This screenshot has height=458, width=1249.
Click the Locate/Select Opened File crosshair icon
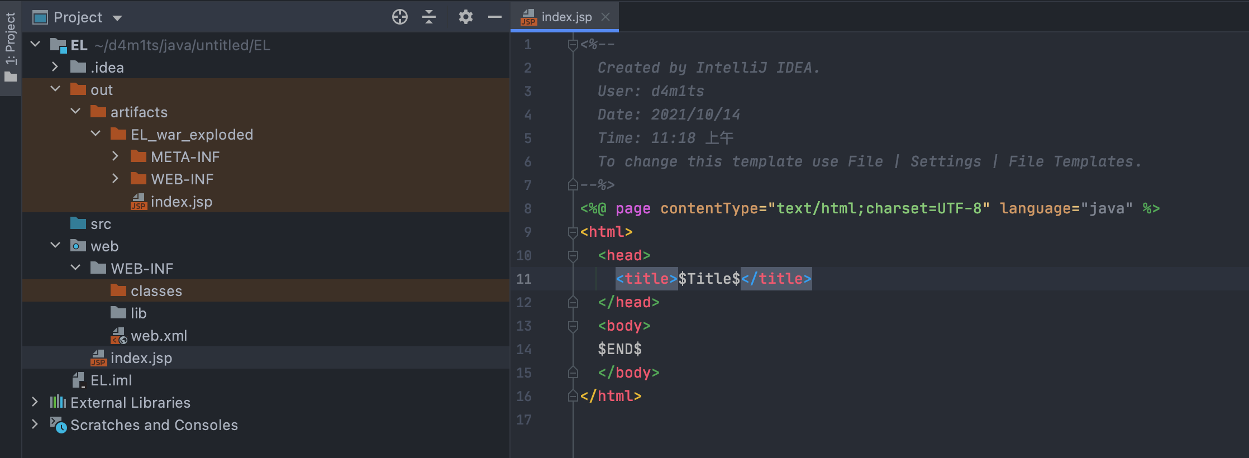pos(399,17)
